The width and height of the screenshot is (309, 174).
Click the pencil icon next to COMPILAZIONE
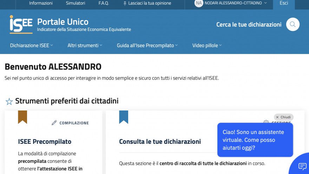pyautogui.click(x=54, y=123)
